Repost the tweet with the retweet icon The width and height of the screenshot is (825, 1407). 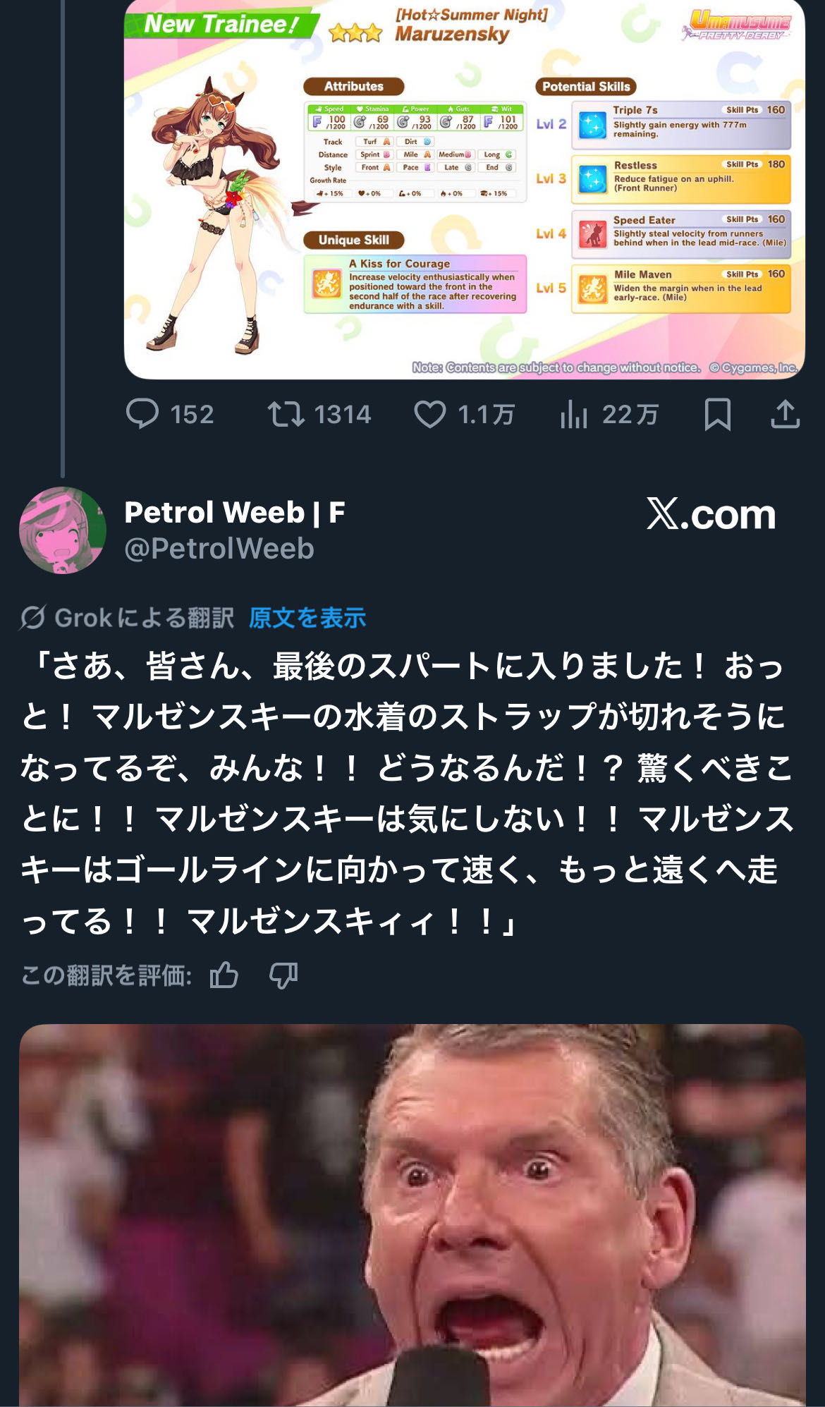(286, 414)
